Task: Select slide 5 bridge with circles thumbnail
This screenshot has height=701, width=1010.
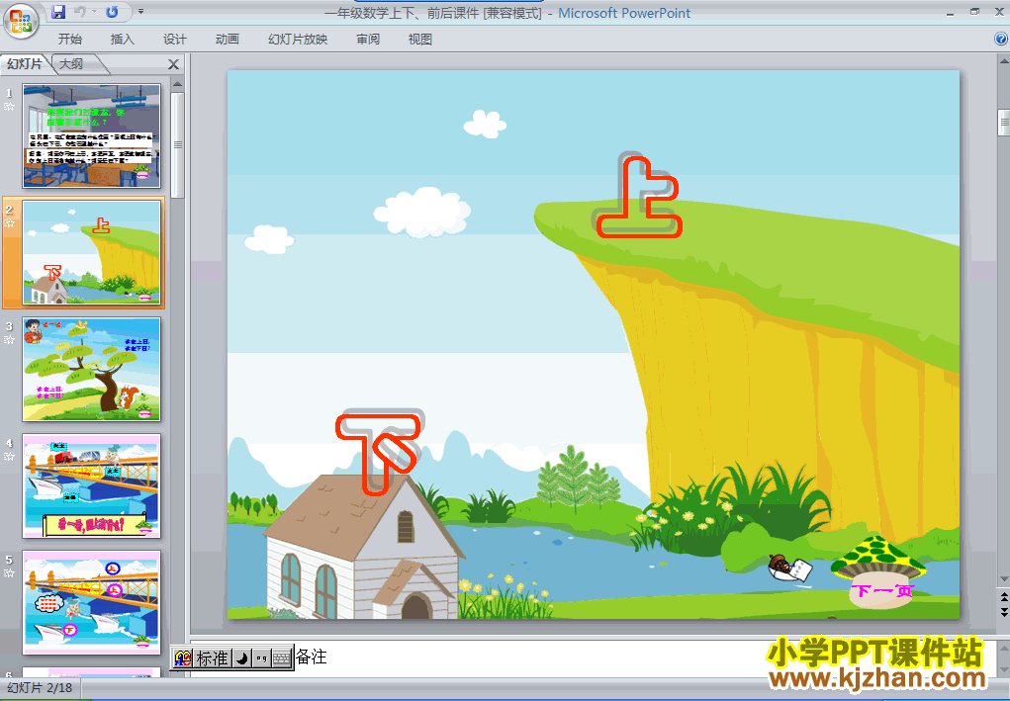Action: 91,602
